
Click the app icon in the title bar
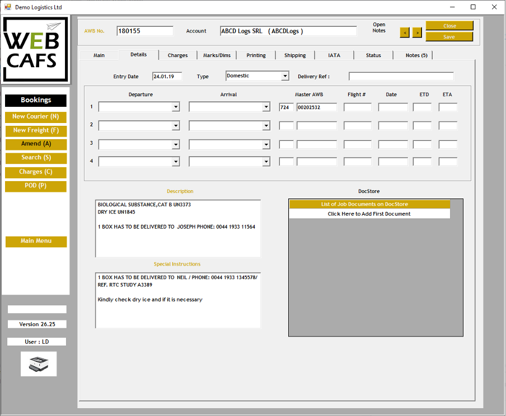pyautogui.click(x=7, y=7)
